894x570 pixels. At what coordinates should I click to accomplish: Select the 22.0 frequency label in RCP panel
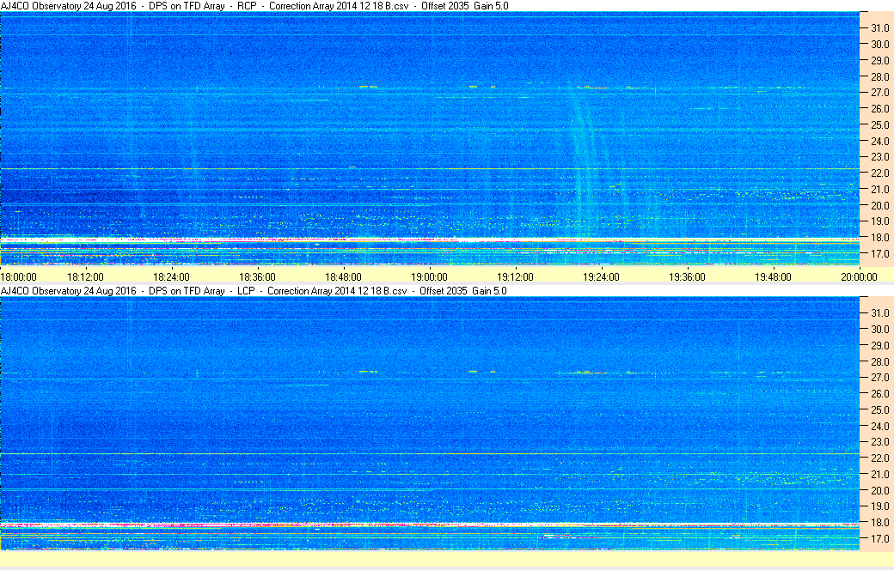[x=879, y=173]
